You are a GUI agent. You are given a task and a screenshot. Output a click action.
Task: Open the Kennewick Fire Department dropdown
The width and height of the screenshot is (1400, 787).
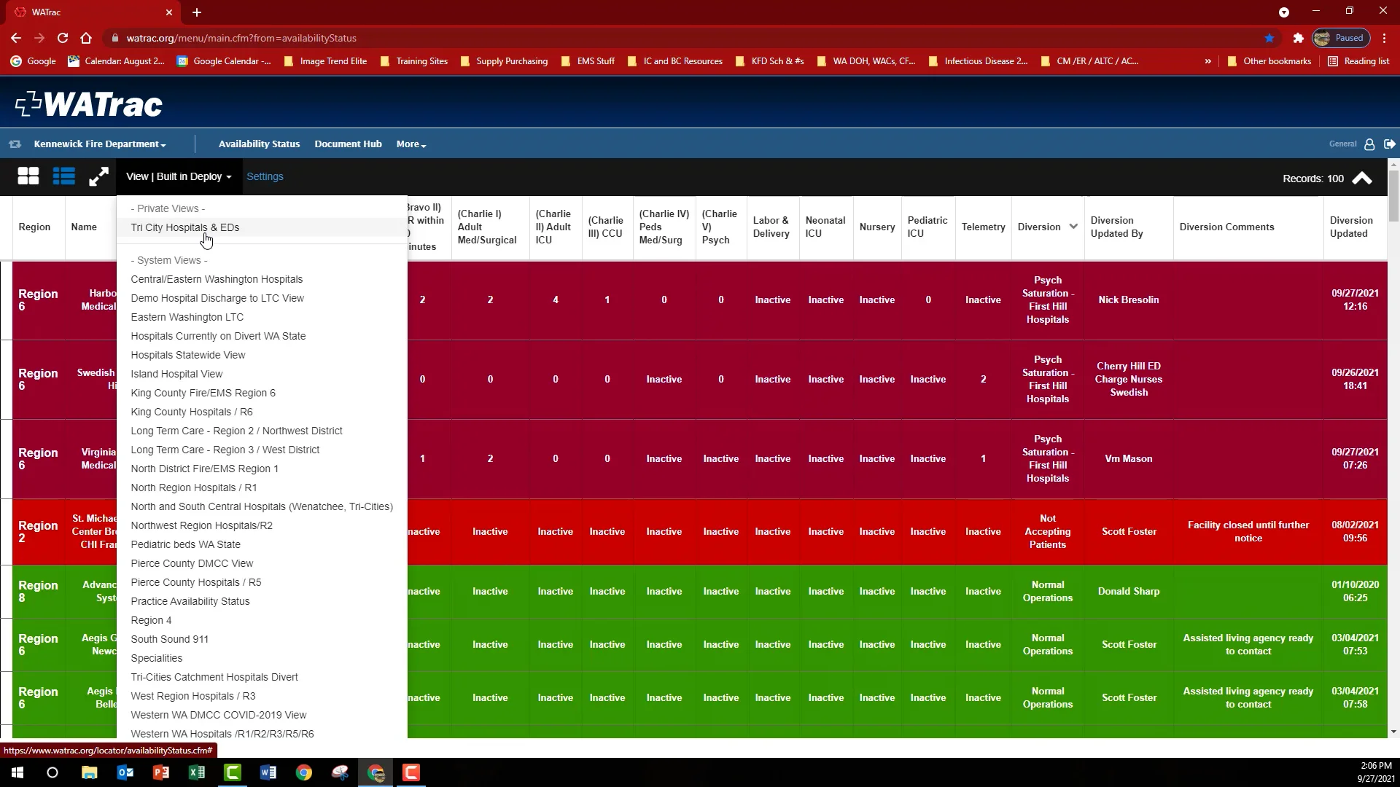pos(100,144)
